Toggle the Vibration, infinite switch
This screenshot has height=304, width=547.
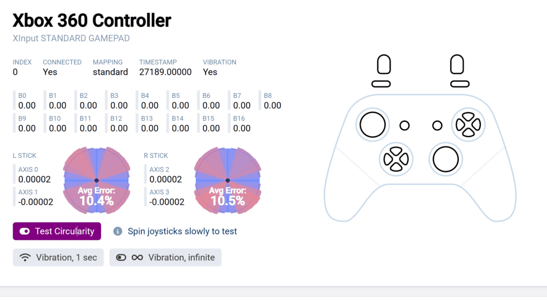[x=121, y=258]
